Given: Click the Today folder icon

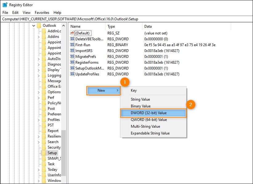Looking at the screenshot, I should (44, 170).
